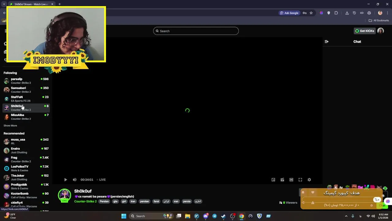Open ckiefty4 recommended channel

point(26,204)
